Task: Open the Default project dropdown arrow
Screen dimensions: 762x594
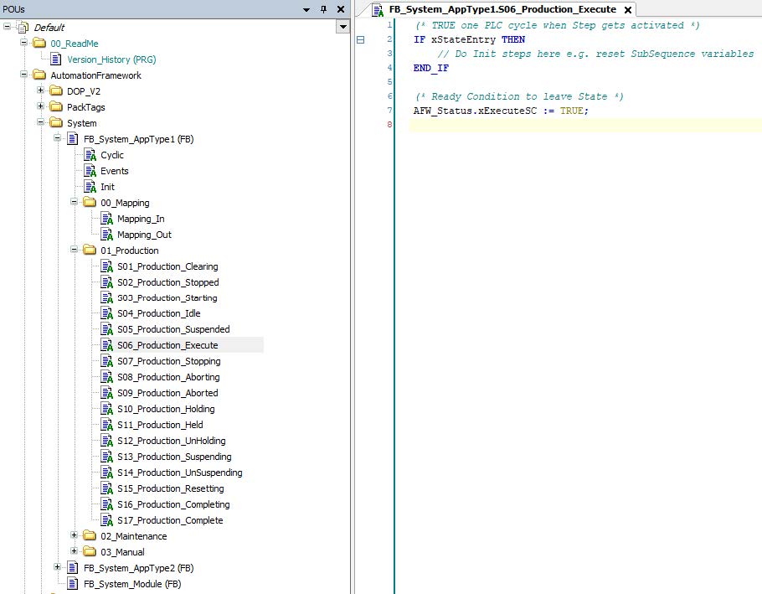Action: [342, 27]
